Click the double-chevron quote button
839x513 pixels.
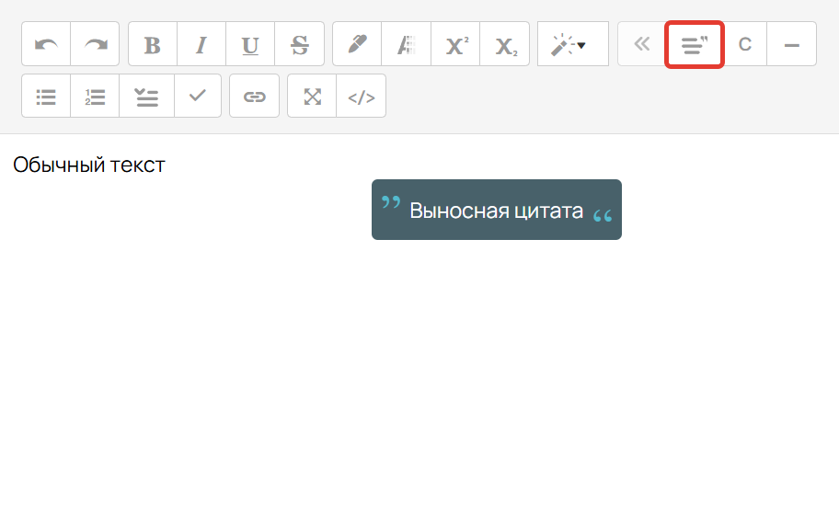click(641, 44)
